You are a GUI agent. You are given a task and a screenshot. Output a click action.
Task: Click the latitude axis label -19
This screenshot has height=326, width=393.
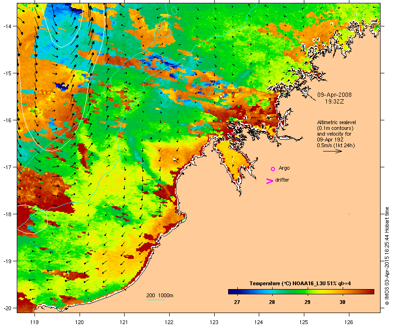point(7,261)
